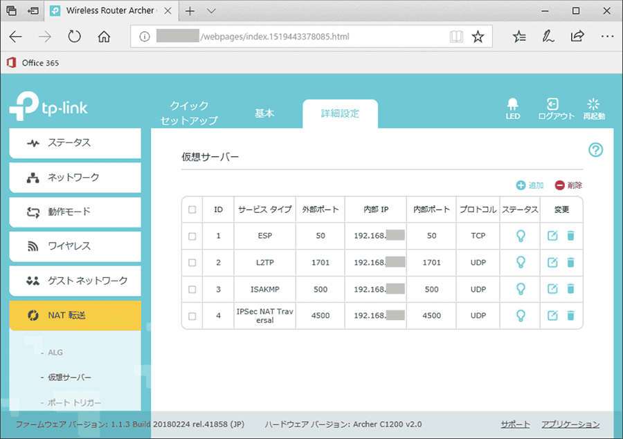Switch to クイックセットアップ tab
The image size is (623, 439).
pyautogui.click(x=189, y=113)
